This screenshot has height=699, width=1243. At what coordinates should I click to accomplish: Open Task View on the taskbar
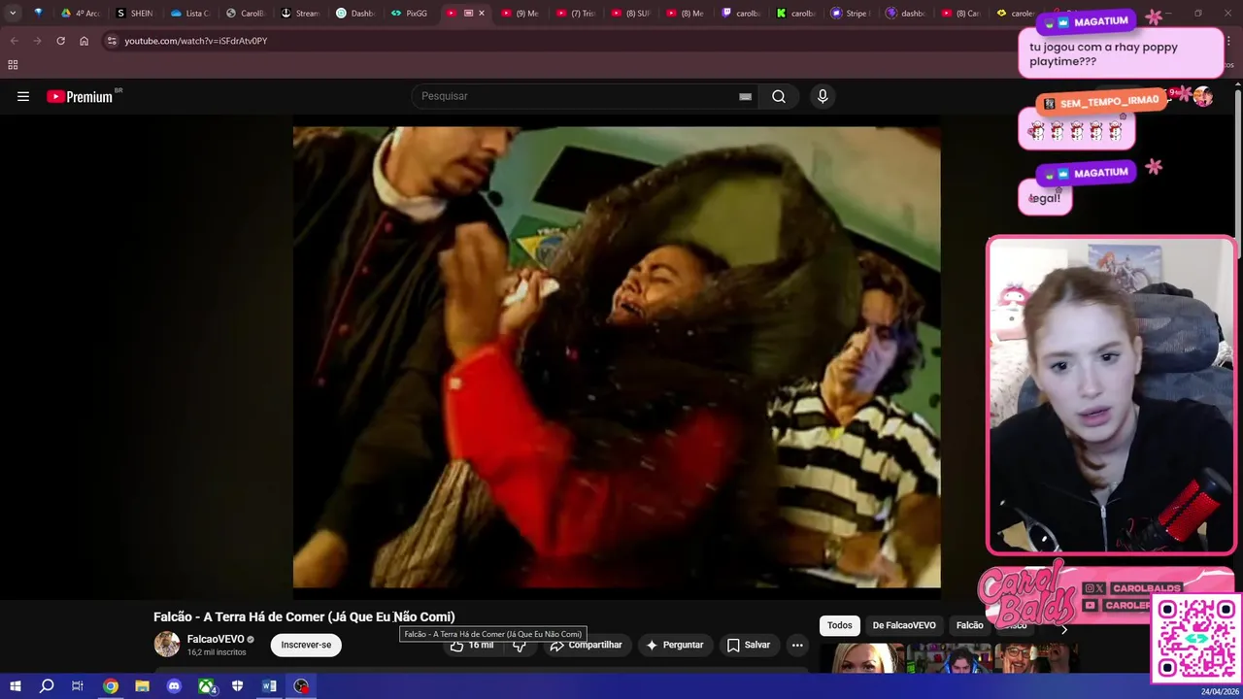[x=78, y=686]
